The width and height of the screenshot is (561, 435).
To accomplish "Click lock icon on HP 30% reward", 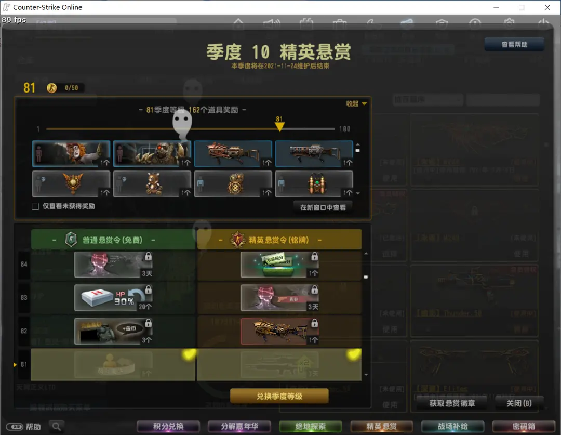I will point(148,289).
